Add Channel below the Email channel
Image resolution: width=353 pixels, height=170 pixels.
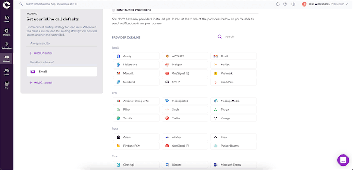pos(41,83)
